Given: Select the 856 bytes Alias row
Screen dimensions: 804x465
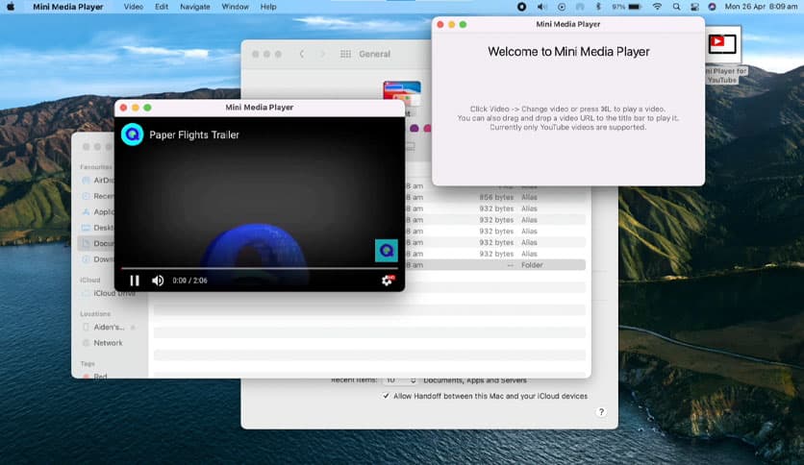Looking at the screenshot, I should coord(495,197).
